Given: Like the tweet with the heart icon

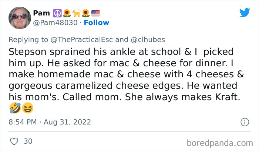Looking at the screenshot, I should click(14, 141).
